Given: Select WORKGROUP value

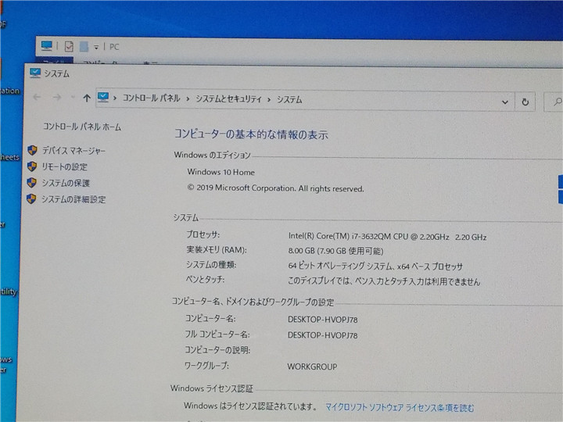Looking at the screenshot, I should point(312,367).
